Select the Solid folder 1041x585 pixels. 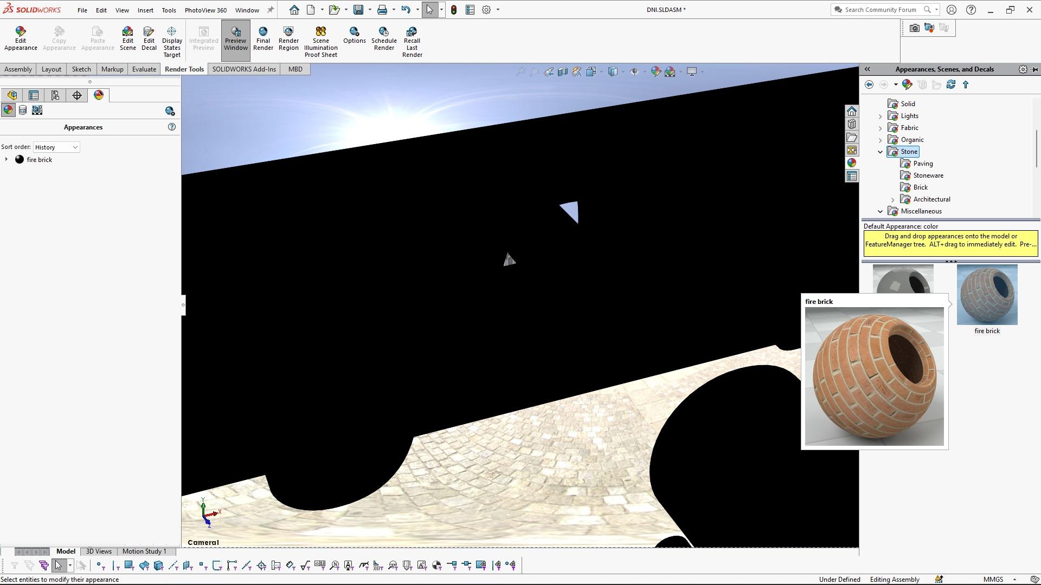click(908, 104)
